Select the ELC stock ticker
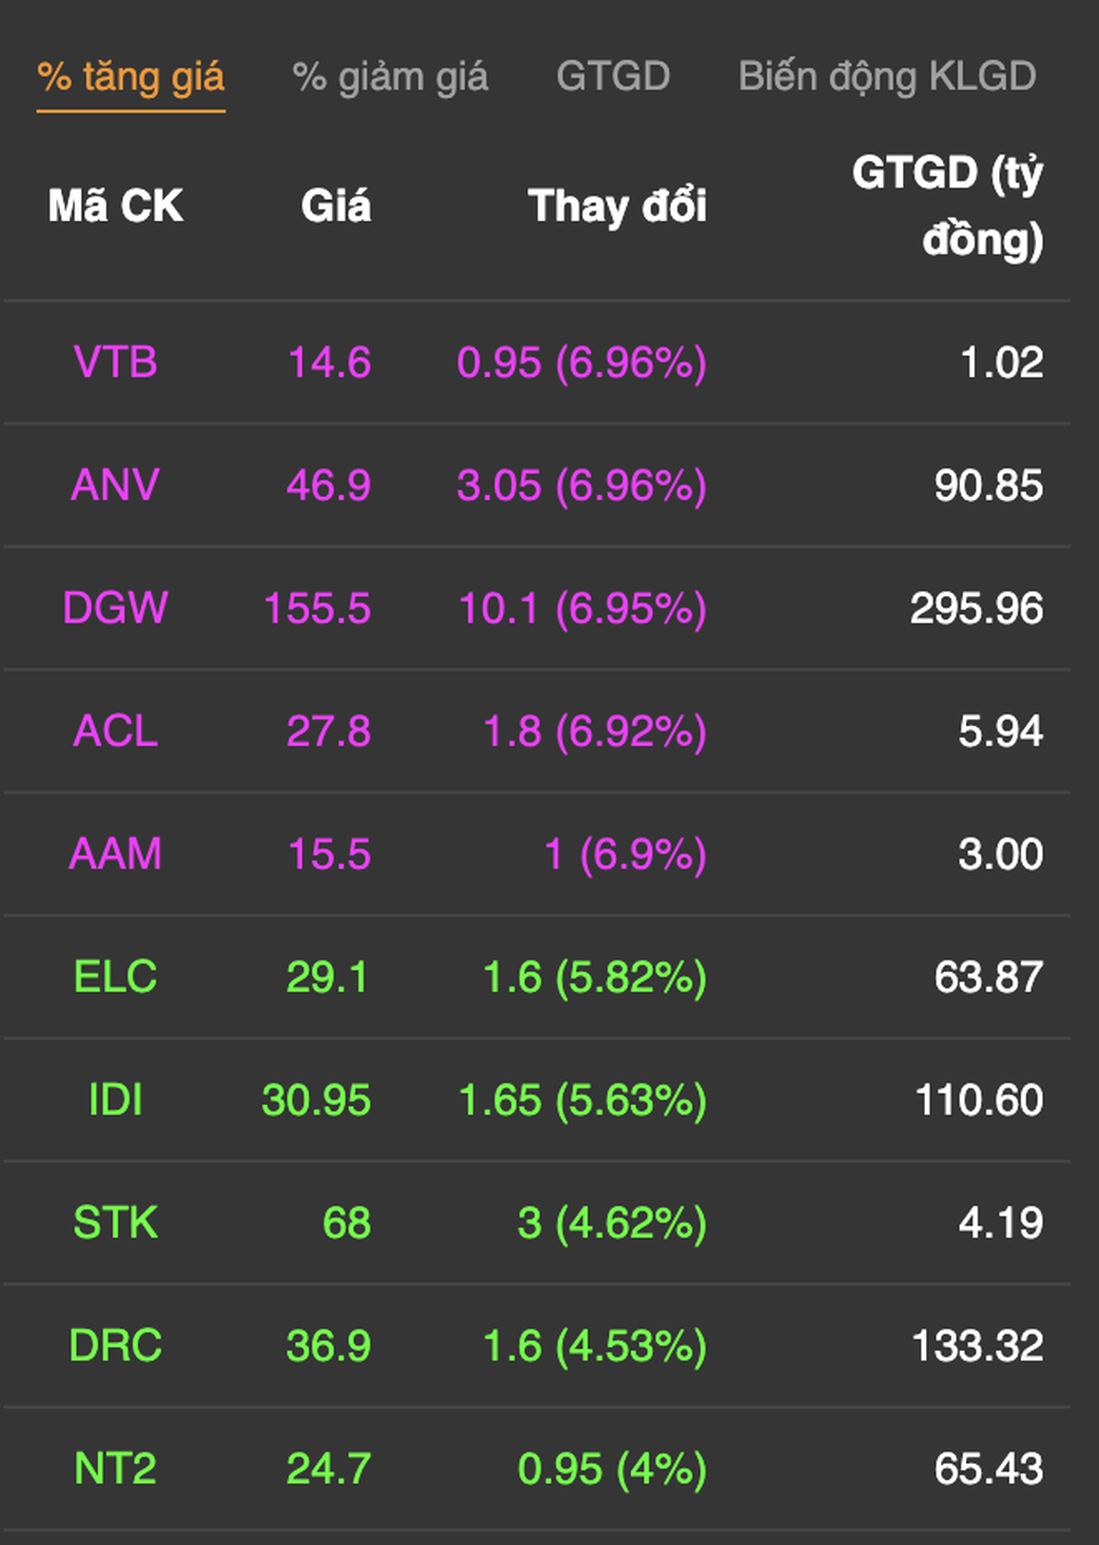 (x=115, y=977)
